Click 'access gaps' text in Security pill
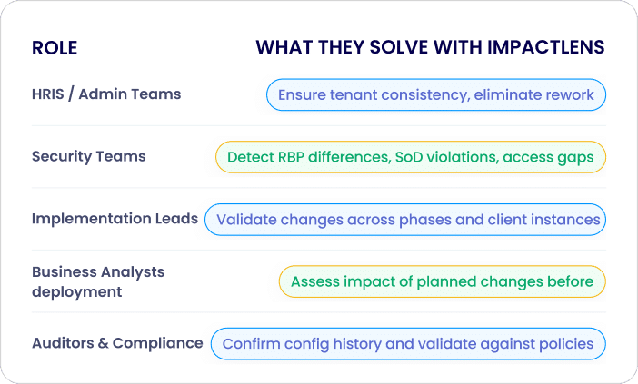The image size is (638, 384). tap(549, 158)
